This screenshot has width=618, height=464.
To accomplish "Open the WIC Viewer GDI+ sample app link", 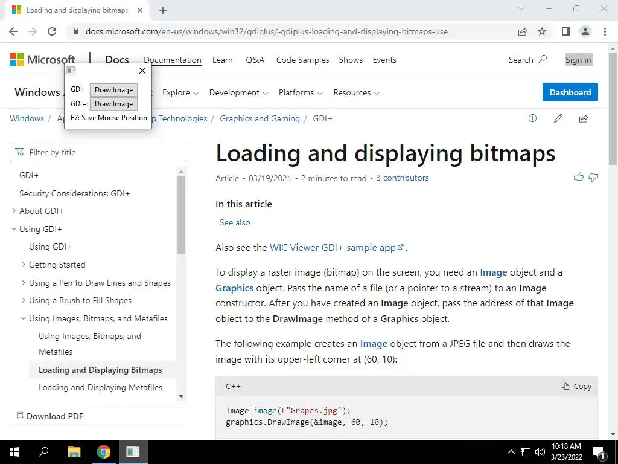I will click(x=337, y=247).
